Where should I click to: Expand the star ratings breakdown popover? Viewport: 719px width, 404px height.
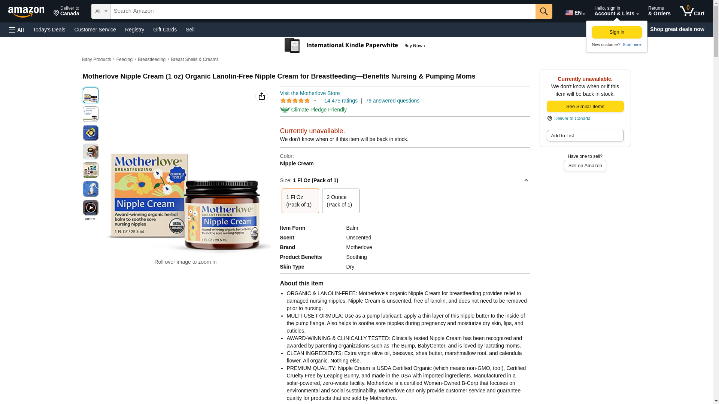tap(315, 101)
